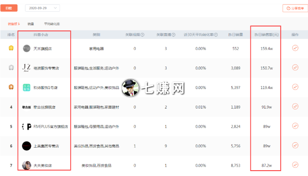The height and width of the screenshot is (176, 308).
Task: Click help icon beside 关联视频 header
Action: pyautogui.click(x=143, y=35)
